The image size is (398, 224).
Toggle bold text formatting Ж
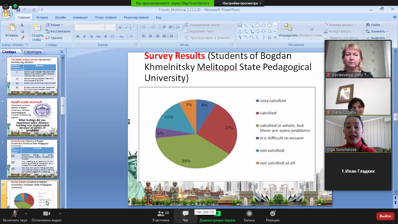tap(78, 36)
